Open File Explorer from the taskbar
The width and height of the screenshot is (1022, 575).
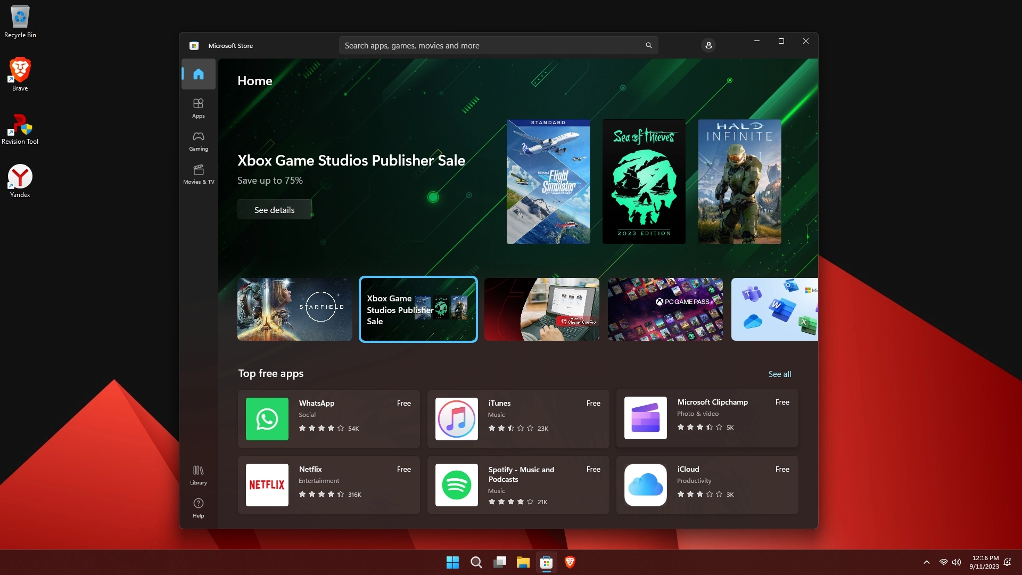(523, 562)
